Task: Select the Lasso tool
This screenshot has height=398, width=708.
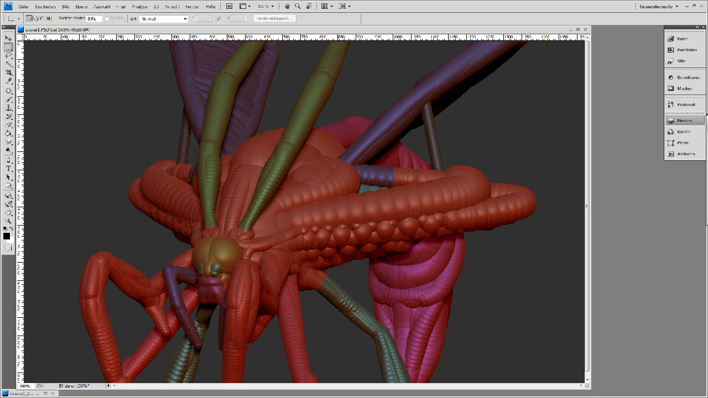Action: [9, 56]
